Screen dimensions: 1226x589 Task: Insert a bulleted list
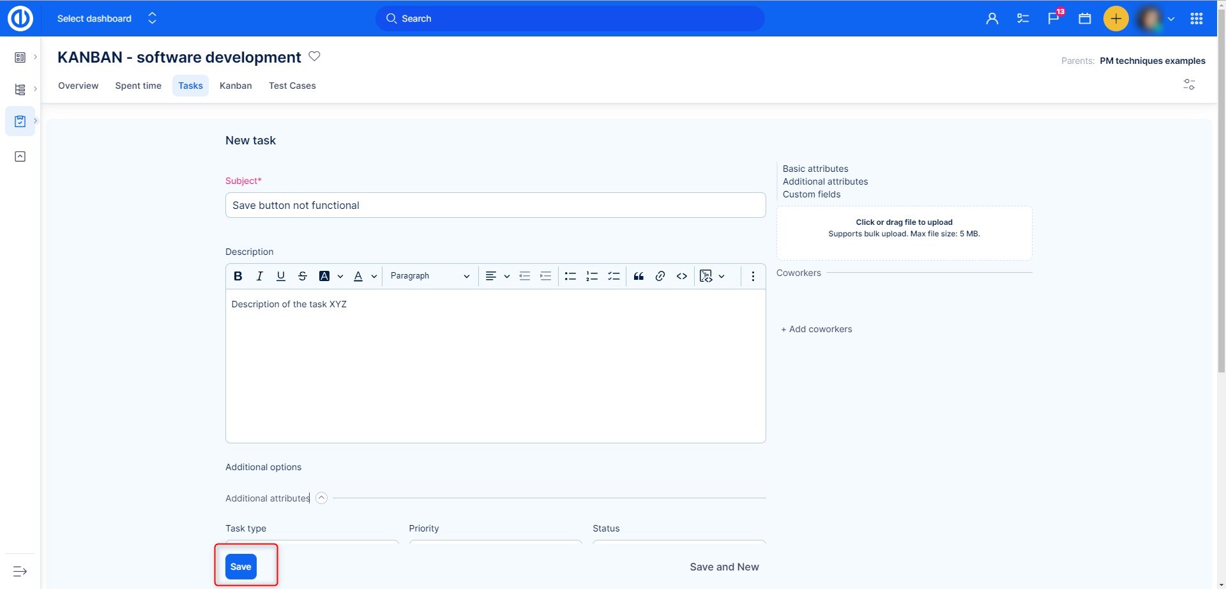pyautogui.click(x=570, y=276)
